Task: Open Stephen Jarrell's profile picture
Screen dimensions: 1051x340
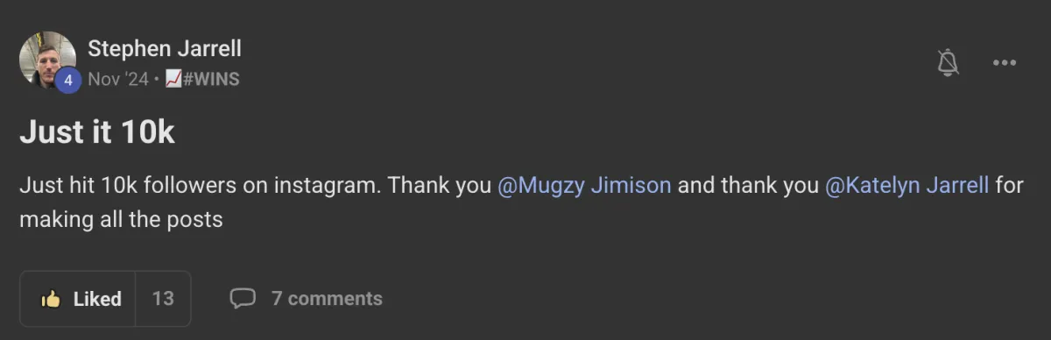Action: click(47, 60)
